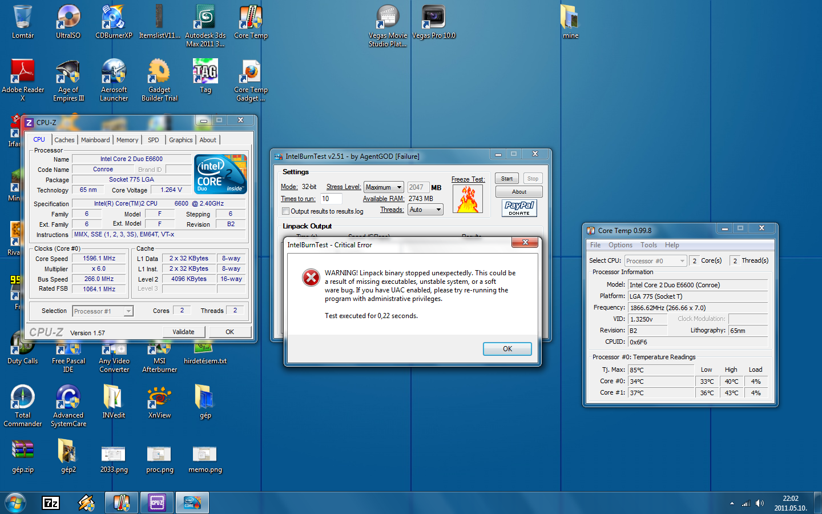Click the clock in the taskbar
Viewport: 822px width, 514px height.
click(791, 503)
